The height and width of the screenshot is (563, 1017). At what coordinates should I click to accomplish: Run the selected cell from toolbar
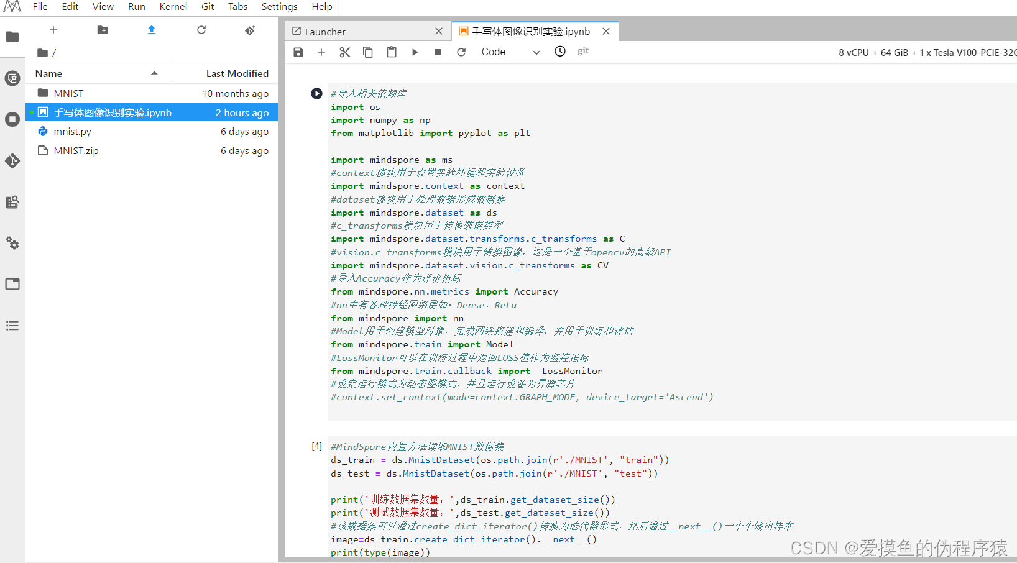415,52
